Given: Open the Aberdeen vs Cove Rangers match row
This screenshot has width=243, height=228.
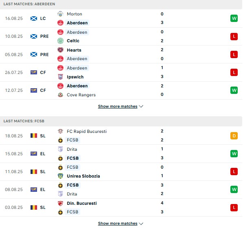Looking at the screenshot, I should coord(121,90).
